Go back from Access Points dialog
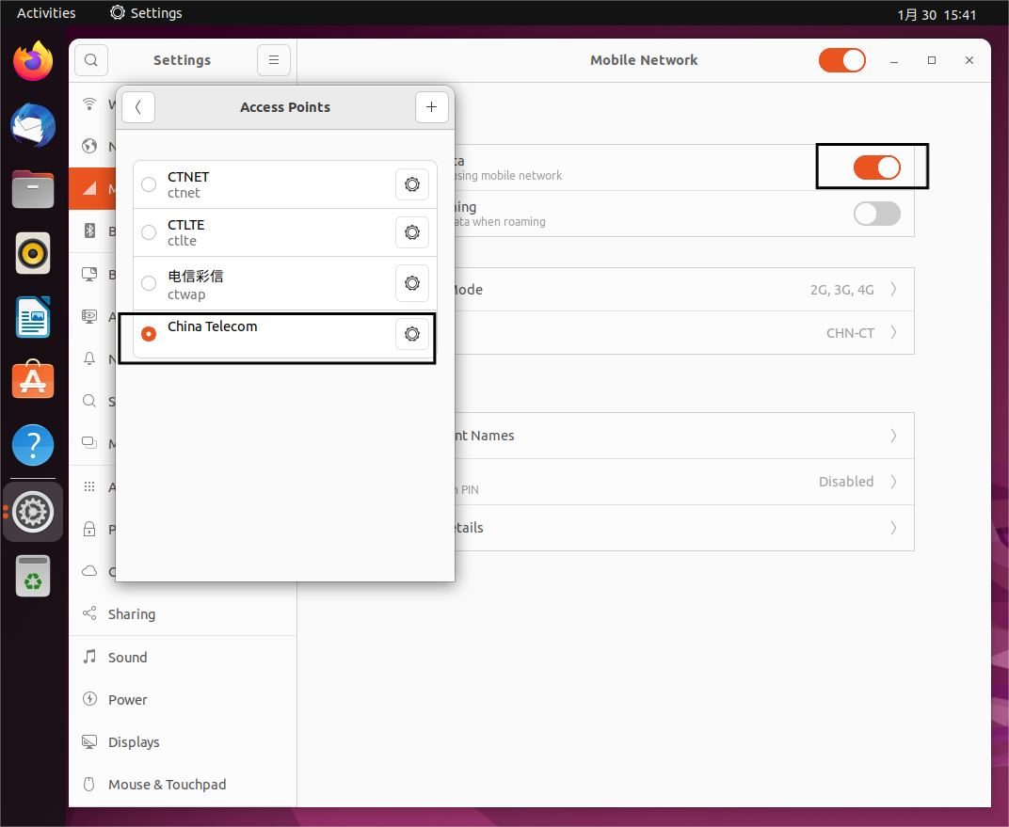 click(137, 106)
